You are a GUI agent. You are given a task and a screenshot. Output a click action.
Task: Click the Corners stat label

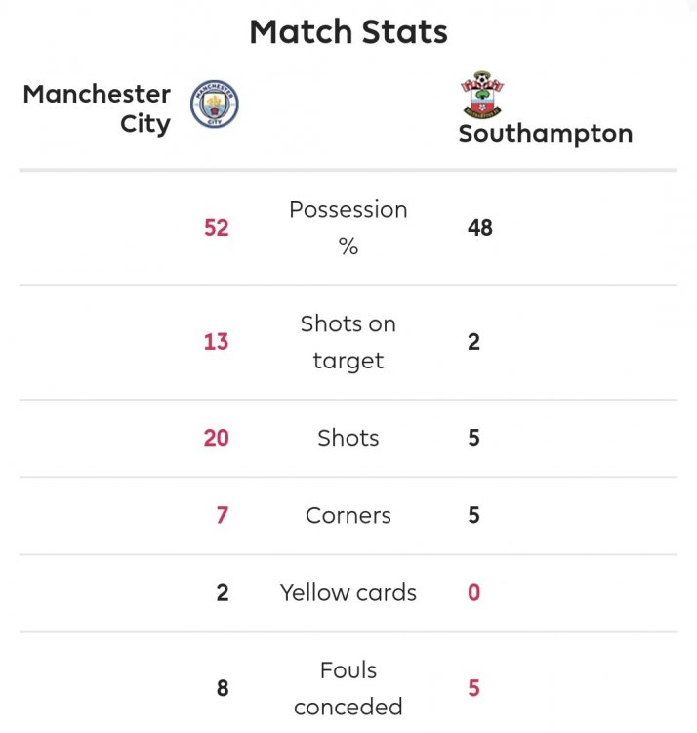click(348, 515)
